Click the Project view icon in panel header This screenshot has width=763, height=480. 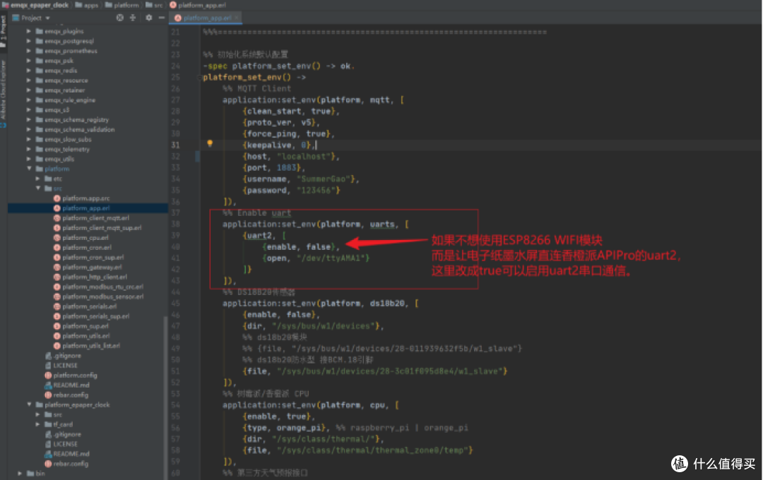(16, 18)
